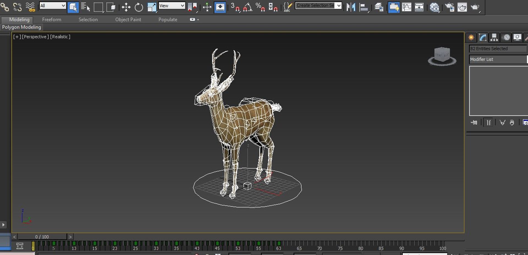Viewport: 528px width, 255px height.
Task: Toggle Window/Crossing selection mode
Action: pyautogui.click(x=111, y=7)
